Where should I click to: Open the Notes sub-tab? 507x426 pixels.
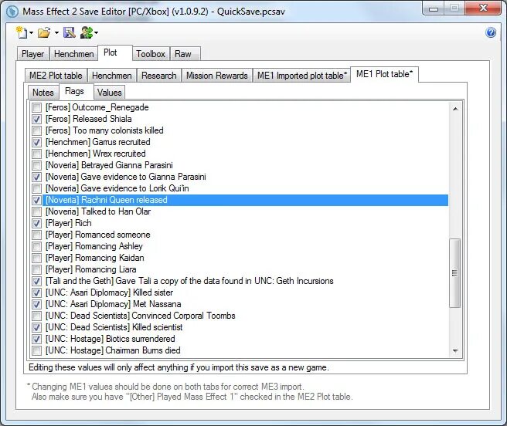coord(43,93)
